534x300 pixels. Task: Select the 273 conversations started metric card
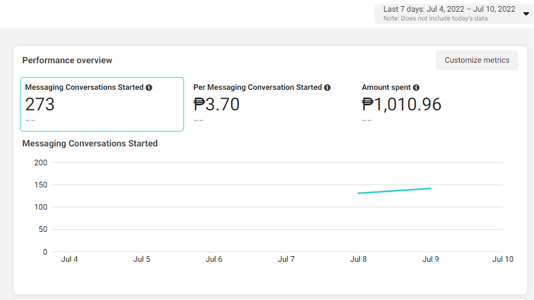(x=102, y=104)
